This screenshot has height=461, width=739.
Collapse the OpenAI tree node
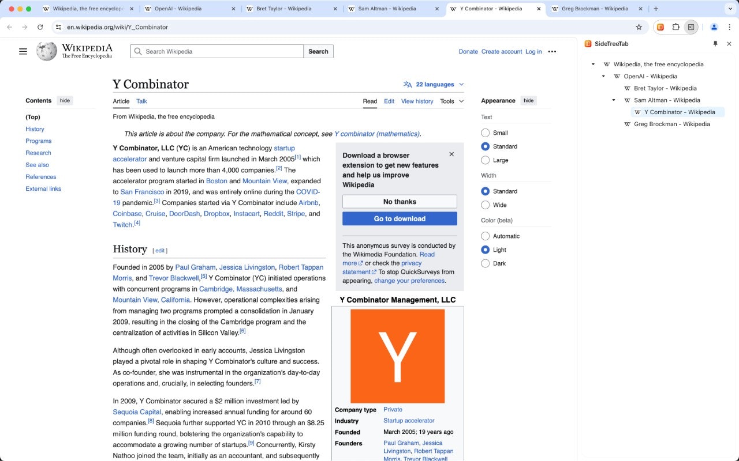click(x=603, y=76)
